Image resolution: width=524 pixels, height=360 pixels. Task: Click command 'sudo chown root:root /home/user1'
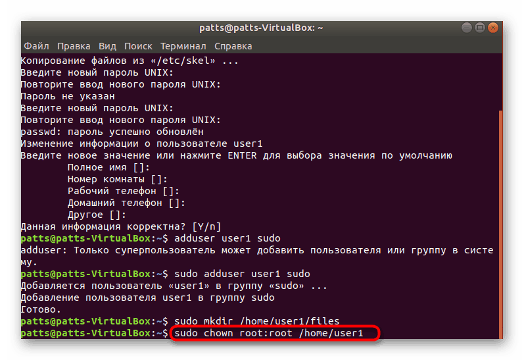click(269, 333)
